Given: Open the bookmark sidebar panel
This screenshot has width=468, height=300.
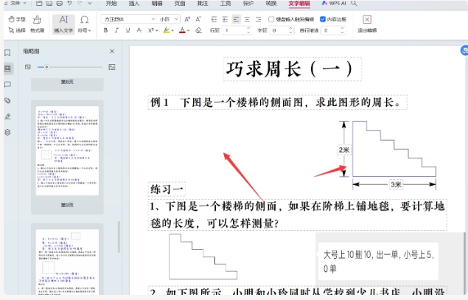Looking at the screenshot, I should (x=7, y=52).
